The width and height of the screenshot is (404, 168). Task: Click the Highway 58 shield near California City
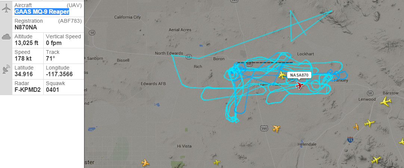[x=92, y=33]
